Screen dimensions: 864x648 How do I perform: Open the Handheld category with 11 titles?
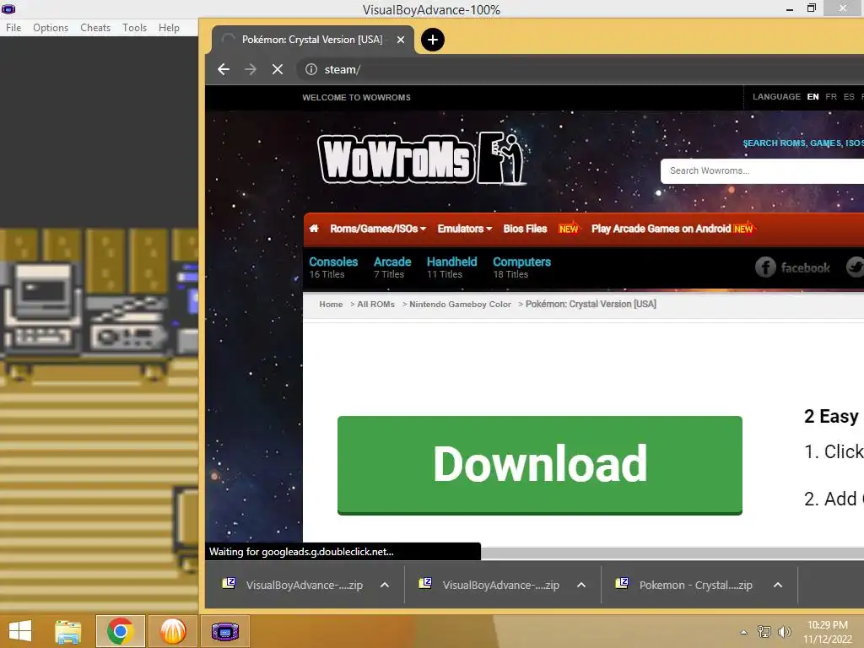click(452, 267)
